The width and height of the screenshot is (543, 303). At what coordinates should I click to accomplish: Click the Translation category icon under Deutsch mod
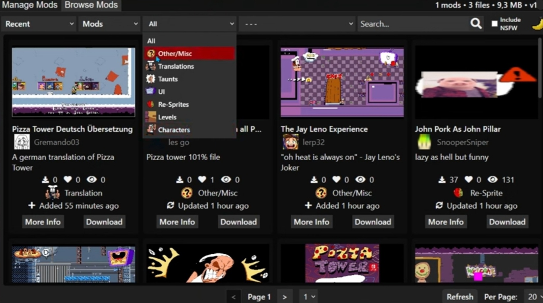pos(53,193)
